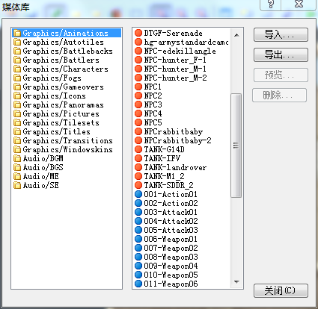Click the red dot icon for NPC3
The image size is (318, 309).
click(138, 104)
